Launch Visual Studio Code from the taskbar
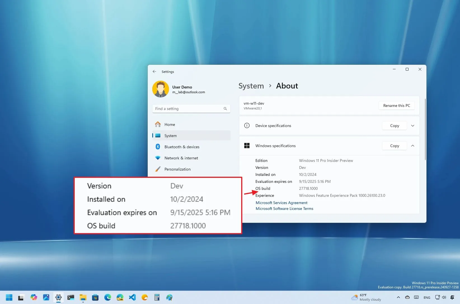This screenshot has width=460, height=304. tap(133, 297)
